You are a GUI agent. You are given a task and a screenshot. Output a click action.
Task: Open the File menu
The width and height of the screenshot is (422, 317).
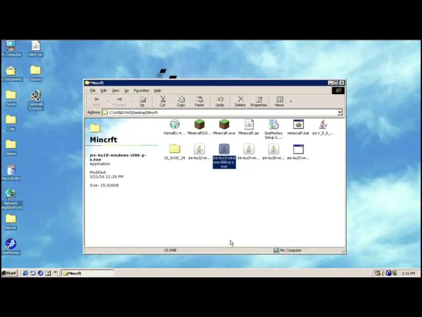point(93,90)
